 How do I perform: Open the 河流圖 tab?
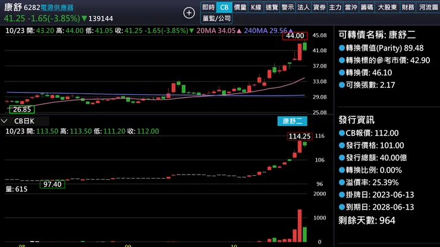pos(428,7)
